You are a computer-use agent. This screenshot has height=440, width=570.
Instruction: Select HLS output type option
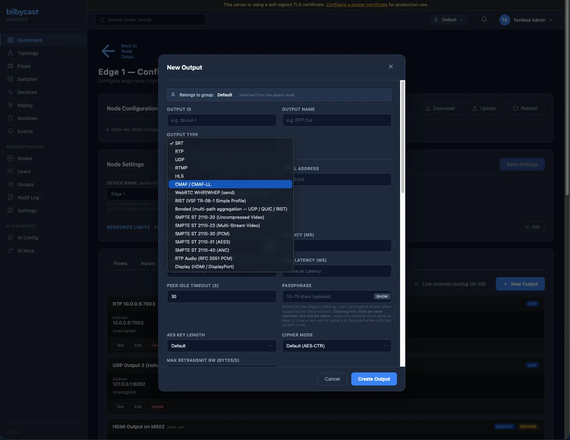click(230, 176)
